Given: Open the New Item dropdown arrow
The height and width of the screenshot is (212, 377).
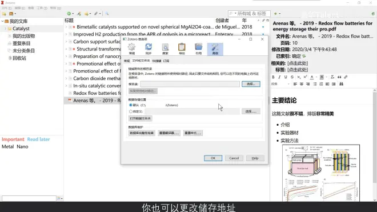Looking at the screenshot, I should [73, 14].
